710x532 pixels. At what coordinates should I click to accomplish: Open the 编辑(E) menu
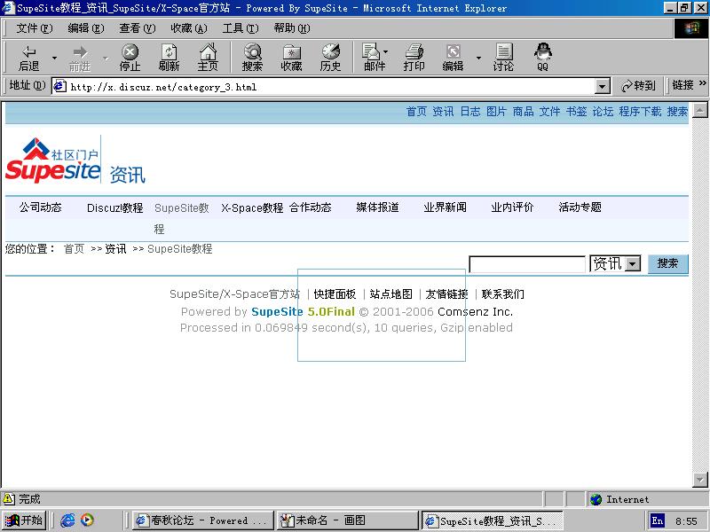click(x=86, y=28)
